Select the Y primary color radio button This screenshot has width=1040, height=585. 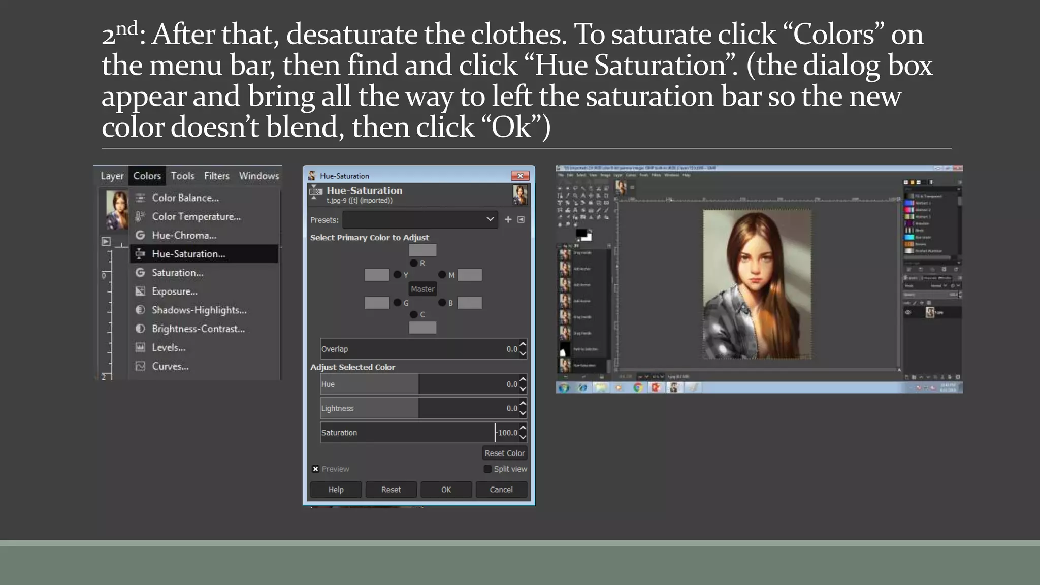click(397, 275)
